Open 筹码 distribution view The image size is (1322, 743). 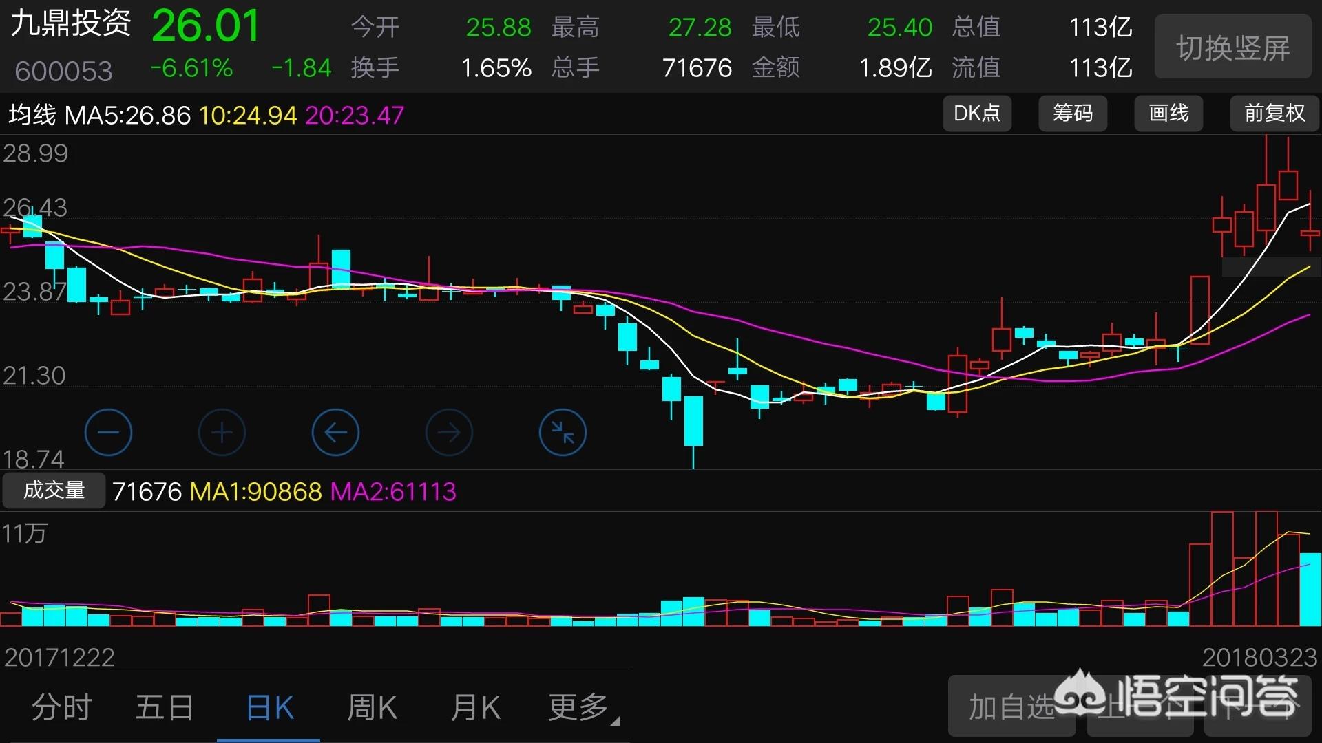pos(1073,114)
